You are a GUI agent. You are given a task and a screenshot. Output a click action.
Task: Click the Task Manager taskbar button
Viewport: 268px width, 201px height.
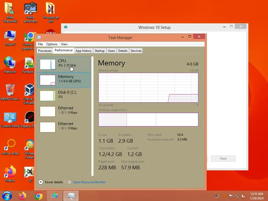click(71, 196)
